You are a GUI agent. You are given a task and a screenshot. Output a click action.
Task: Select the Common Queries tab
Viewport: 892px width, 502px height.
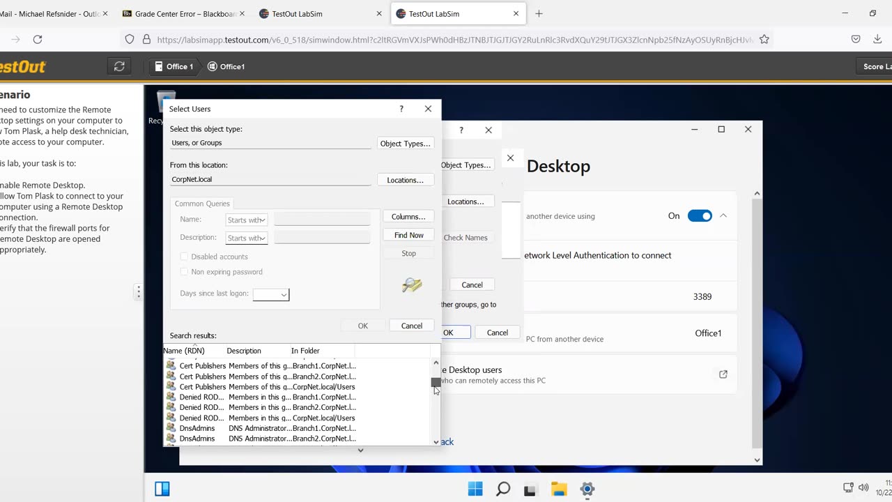point(202,204)
